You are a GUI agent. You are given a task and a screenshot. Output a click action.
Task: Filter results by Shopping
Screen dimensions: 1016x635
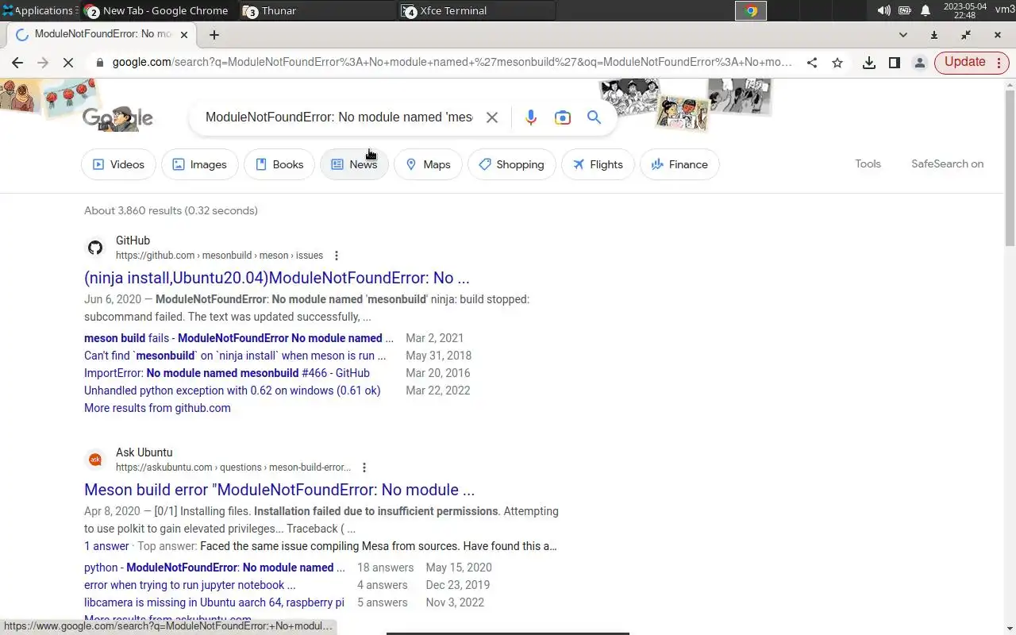point(512,164)
